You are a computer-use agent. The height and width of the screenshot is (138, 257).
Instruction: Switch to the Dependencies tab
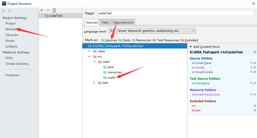[123, 22]
